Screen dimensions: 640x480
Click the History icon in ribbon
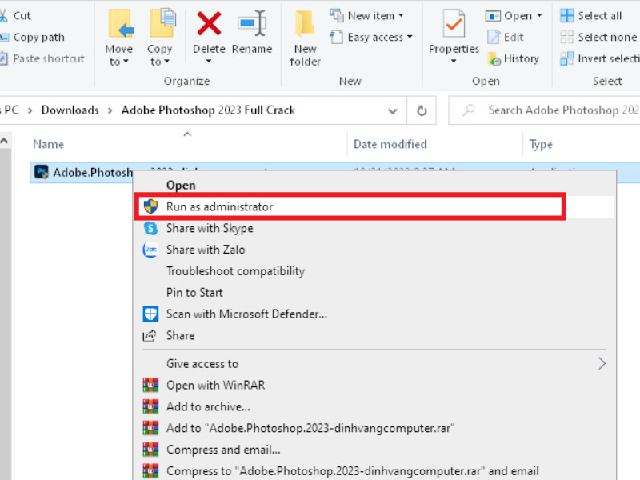click(x=494, y=58)
